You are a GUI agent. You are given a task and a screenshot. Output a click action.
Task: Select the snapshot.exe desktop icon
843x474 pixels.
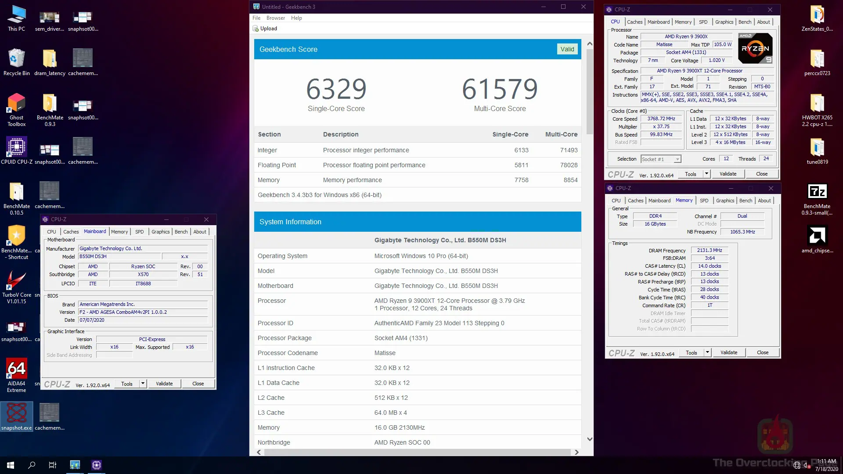16,414
